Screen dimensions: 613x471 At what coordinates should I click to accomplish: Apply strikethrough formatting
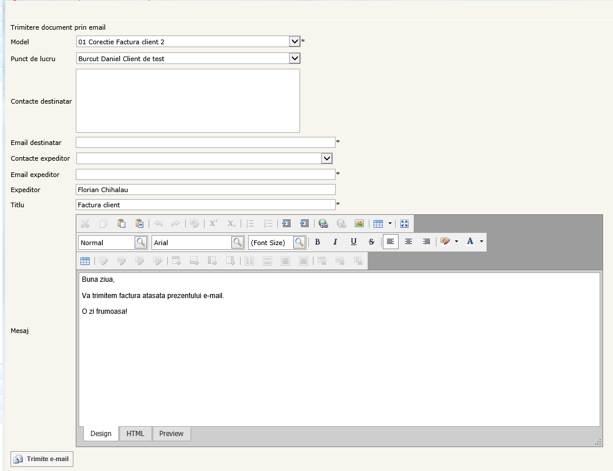click(371, 242)
